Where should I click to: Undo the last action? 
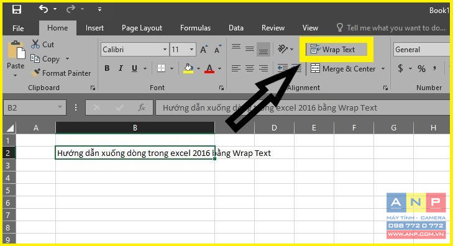click(x=43, y=9)
